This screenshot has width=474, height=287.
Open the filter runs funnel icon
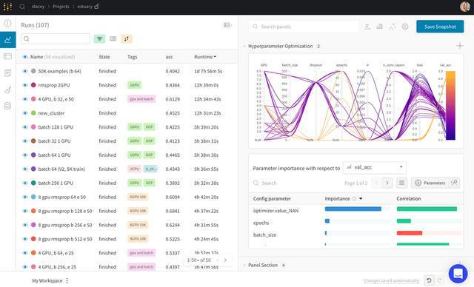click(99, 38)
